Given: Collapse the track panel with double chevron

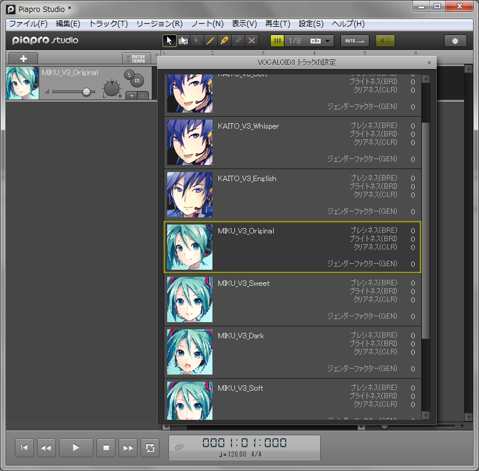Looking at the screenshot, I should 157,55.
